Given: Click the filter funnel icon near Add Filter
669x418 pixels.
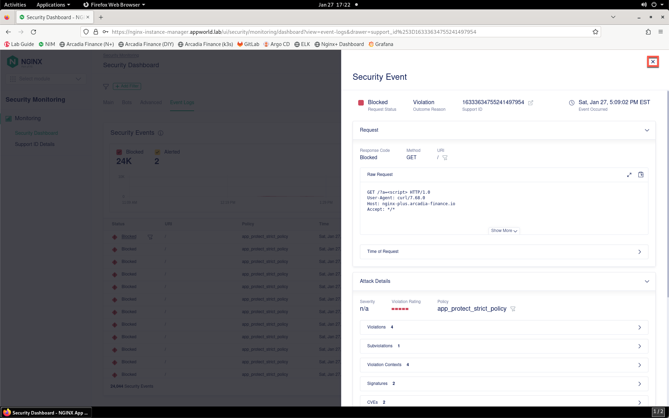Looking at the screenshot, I should [x=106, y=86].
